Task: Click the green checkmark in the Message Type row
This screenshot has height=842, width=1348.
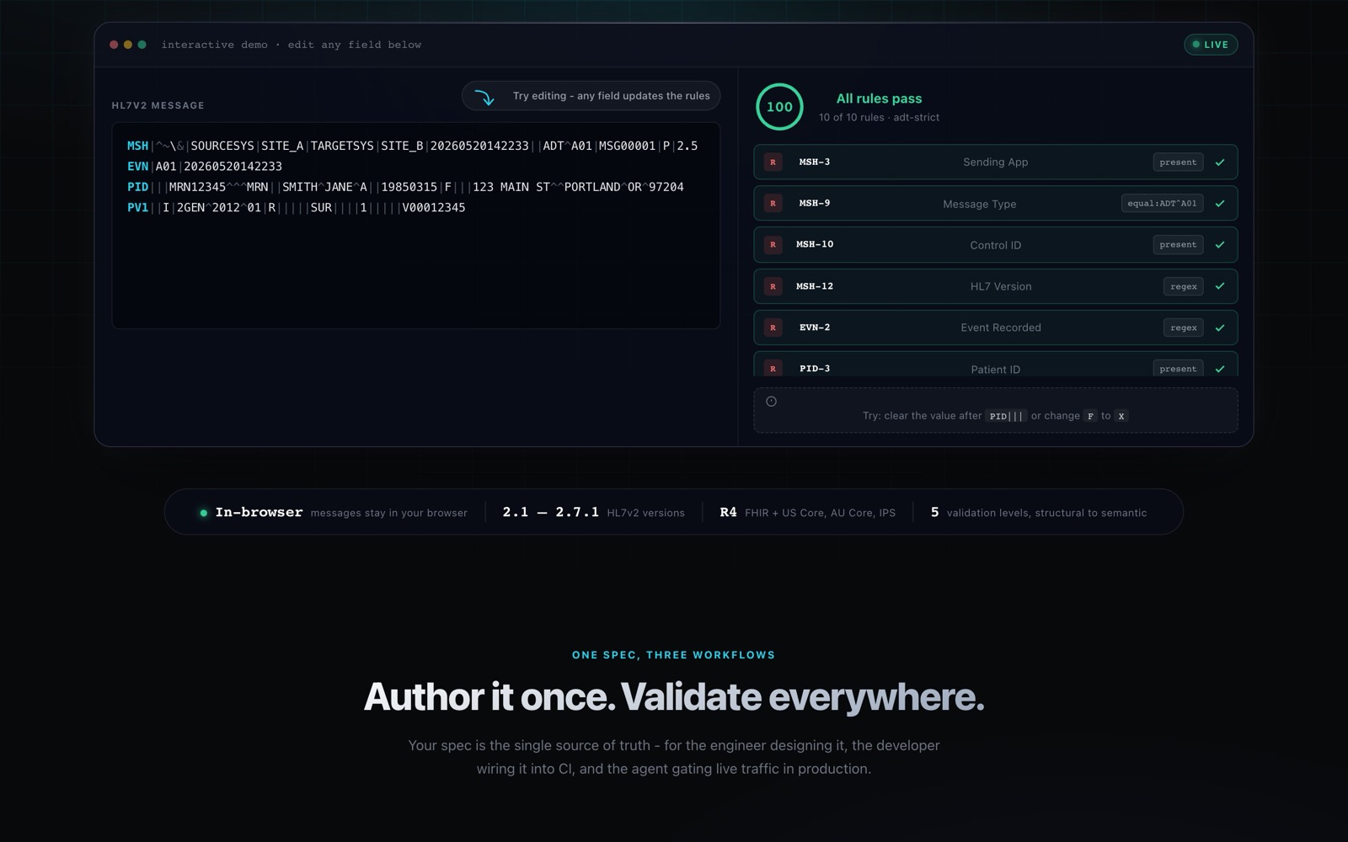Action: (x=1220, y=204)
